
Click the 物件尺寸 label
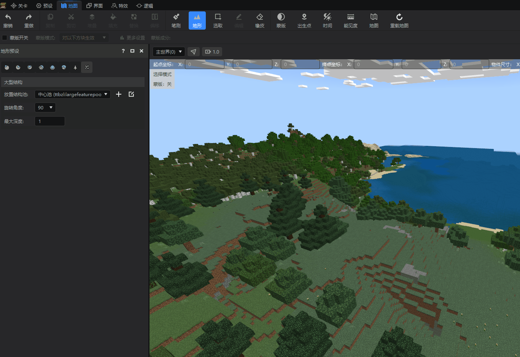(501, 64)
